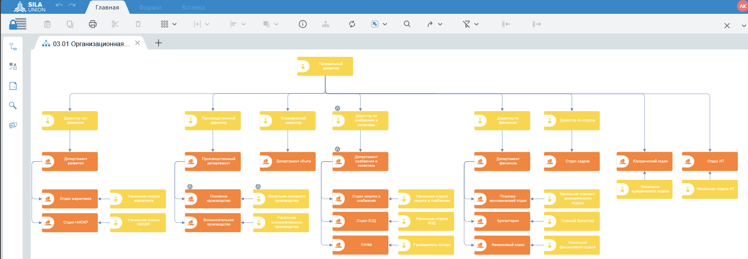
Task: Switch to the Вставка tab
Action: click(193, 7)
